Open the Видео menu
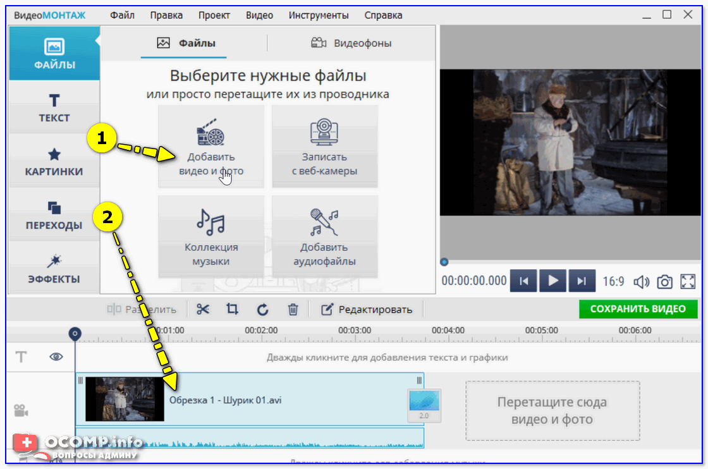Image resolution: width=708 pixels, height=469 pixels. pyautogui.click(x=259, y=15)
